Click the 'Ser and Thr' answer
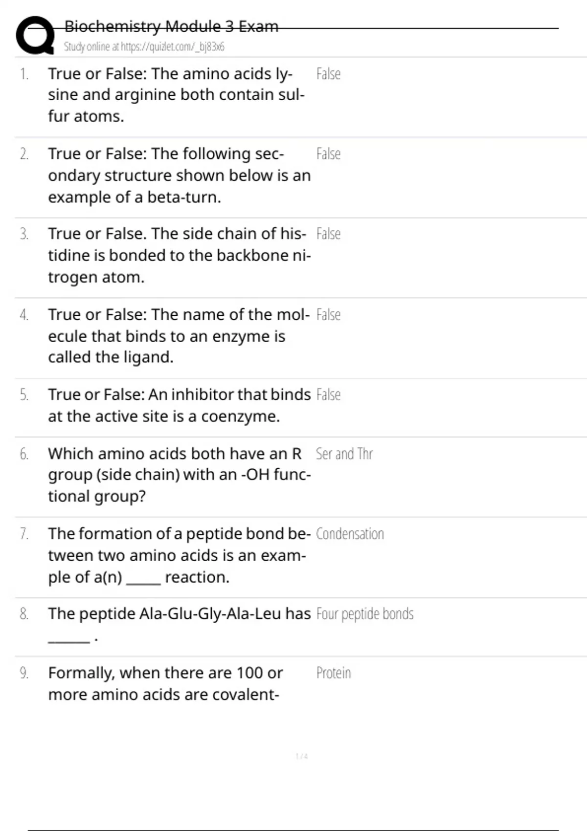This screenshot has height=831, width=587. (x=344, y=454)
